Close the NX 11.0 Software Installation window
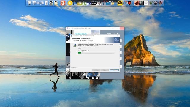The height and width of the screenshot is (107, 190). (x=122, y=28)
